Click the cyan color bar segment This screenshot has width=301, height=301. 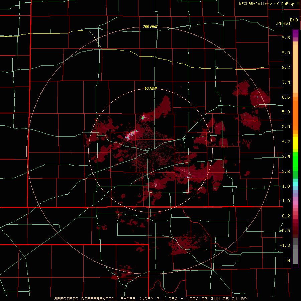pos(295,184)
